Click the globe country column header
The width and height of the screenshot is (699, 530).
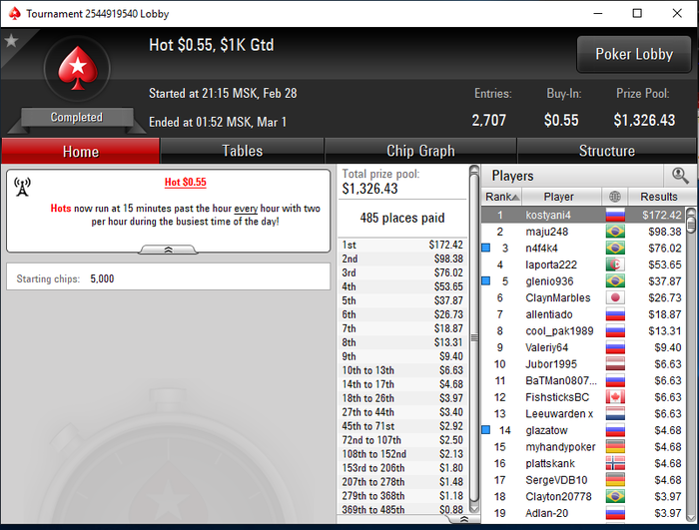615,197
